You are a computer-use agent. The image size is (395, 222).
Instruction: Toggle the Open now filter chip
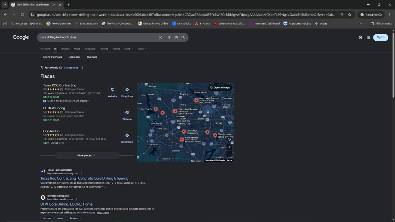pyautogui.click(x=74, y=57)
